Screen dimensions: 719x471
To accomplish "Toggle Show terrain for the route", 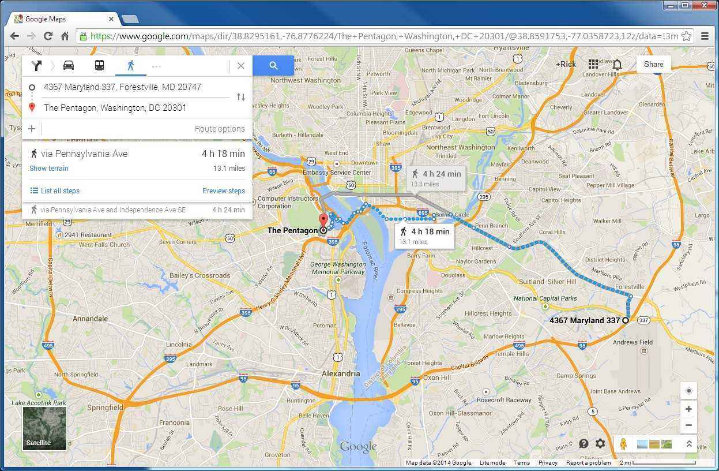I will pos(49,169).
